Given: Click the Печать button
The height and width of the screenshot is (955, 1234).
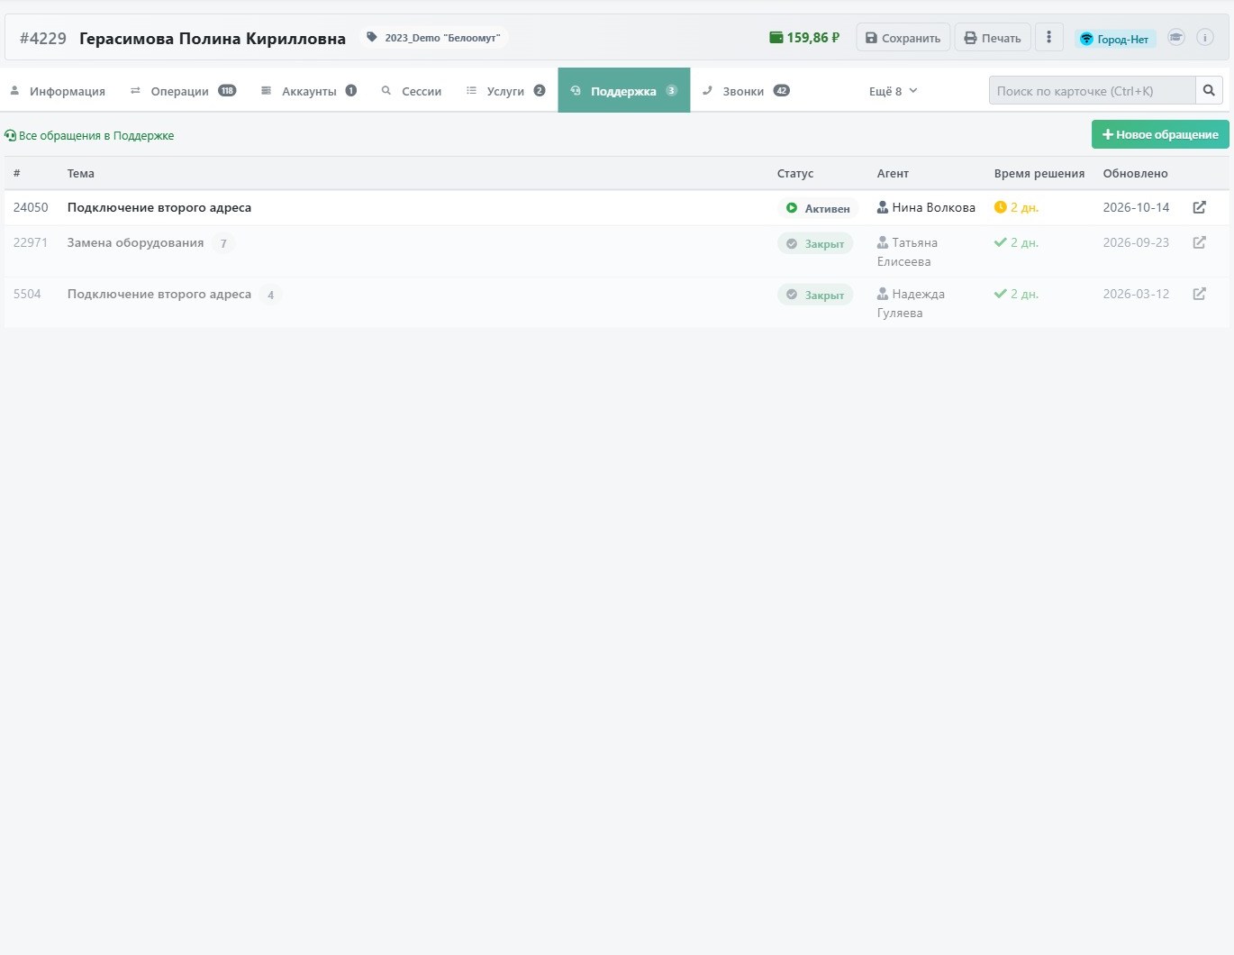Looking at the screenshot, I should coord(993,38).
